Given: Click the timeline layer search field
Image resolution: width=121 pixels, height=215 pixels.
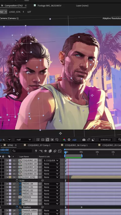Looking at the screenshot, I should point(22,151).
